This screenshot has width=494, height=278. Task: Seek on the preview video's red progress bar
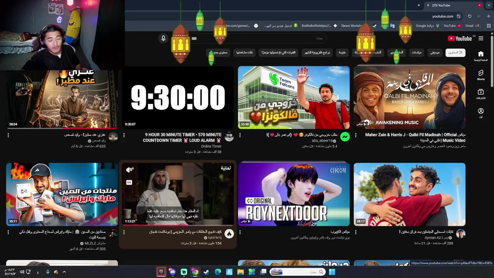coord(178,225)
